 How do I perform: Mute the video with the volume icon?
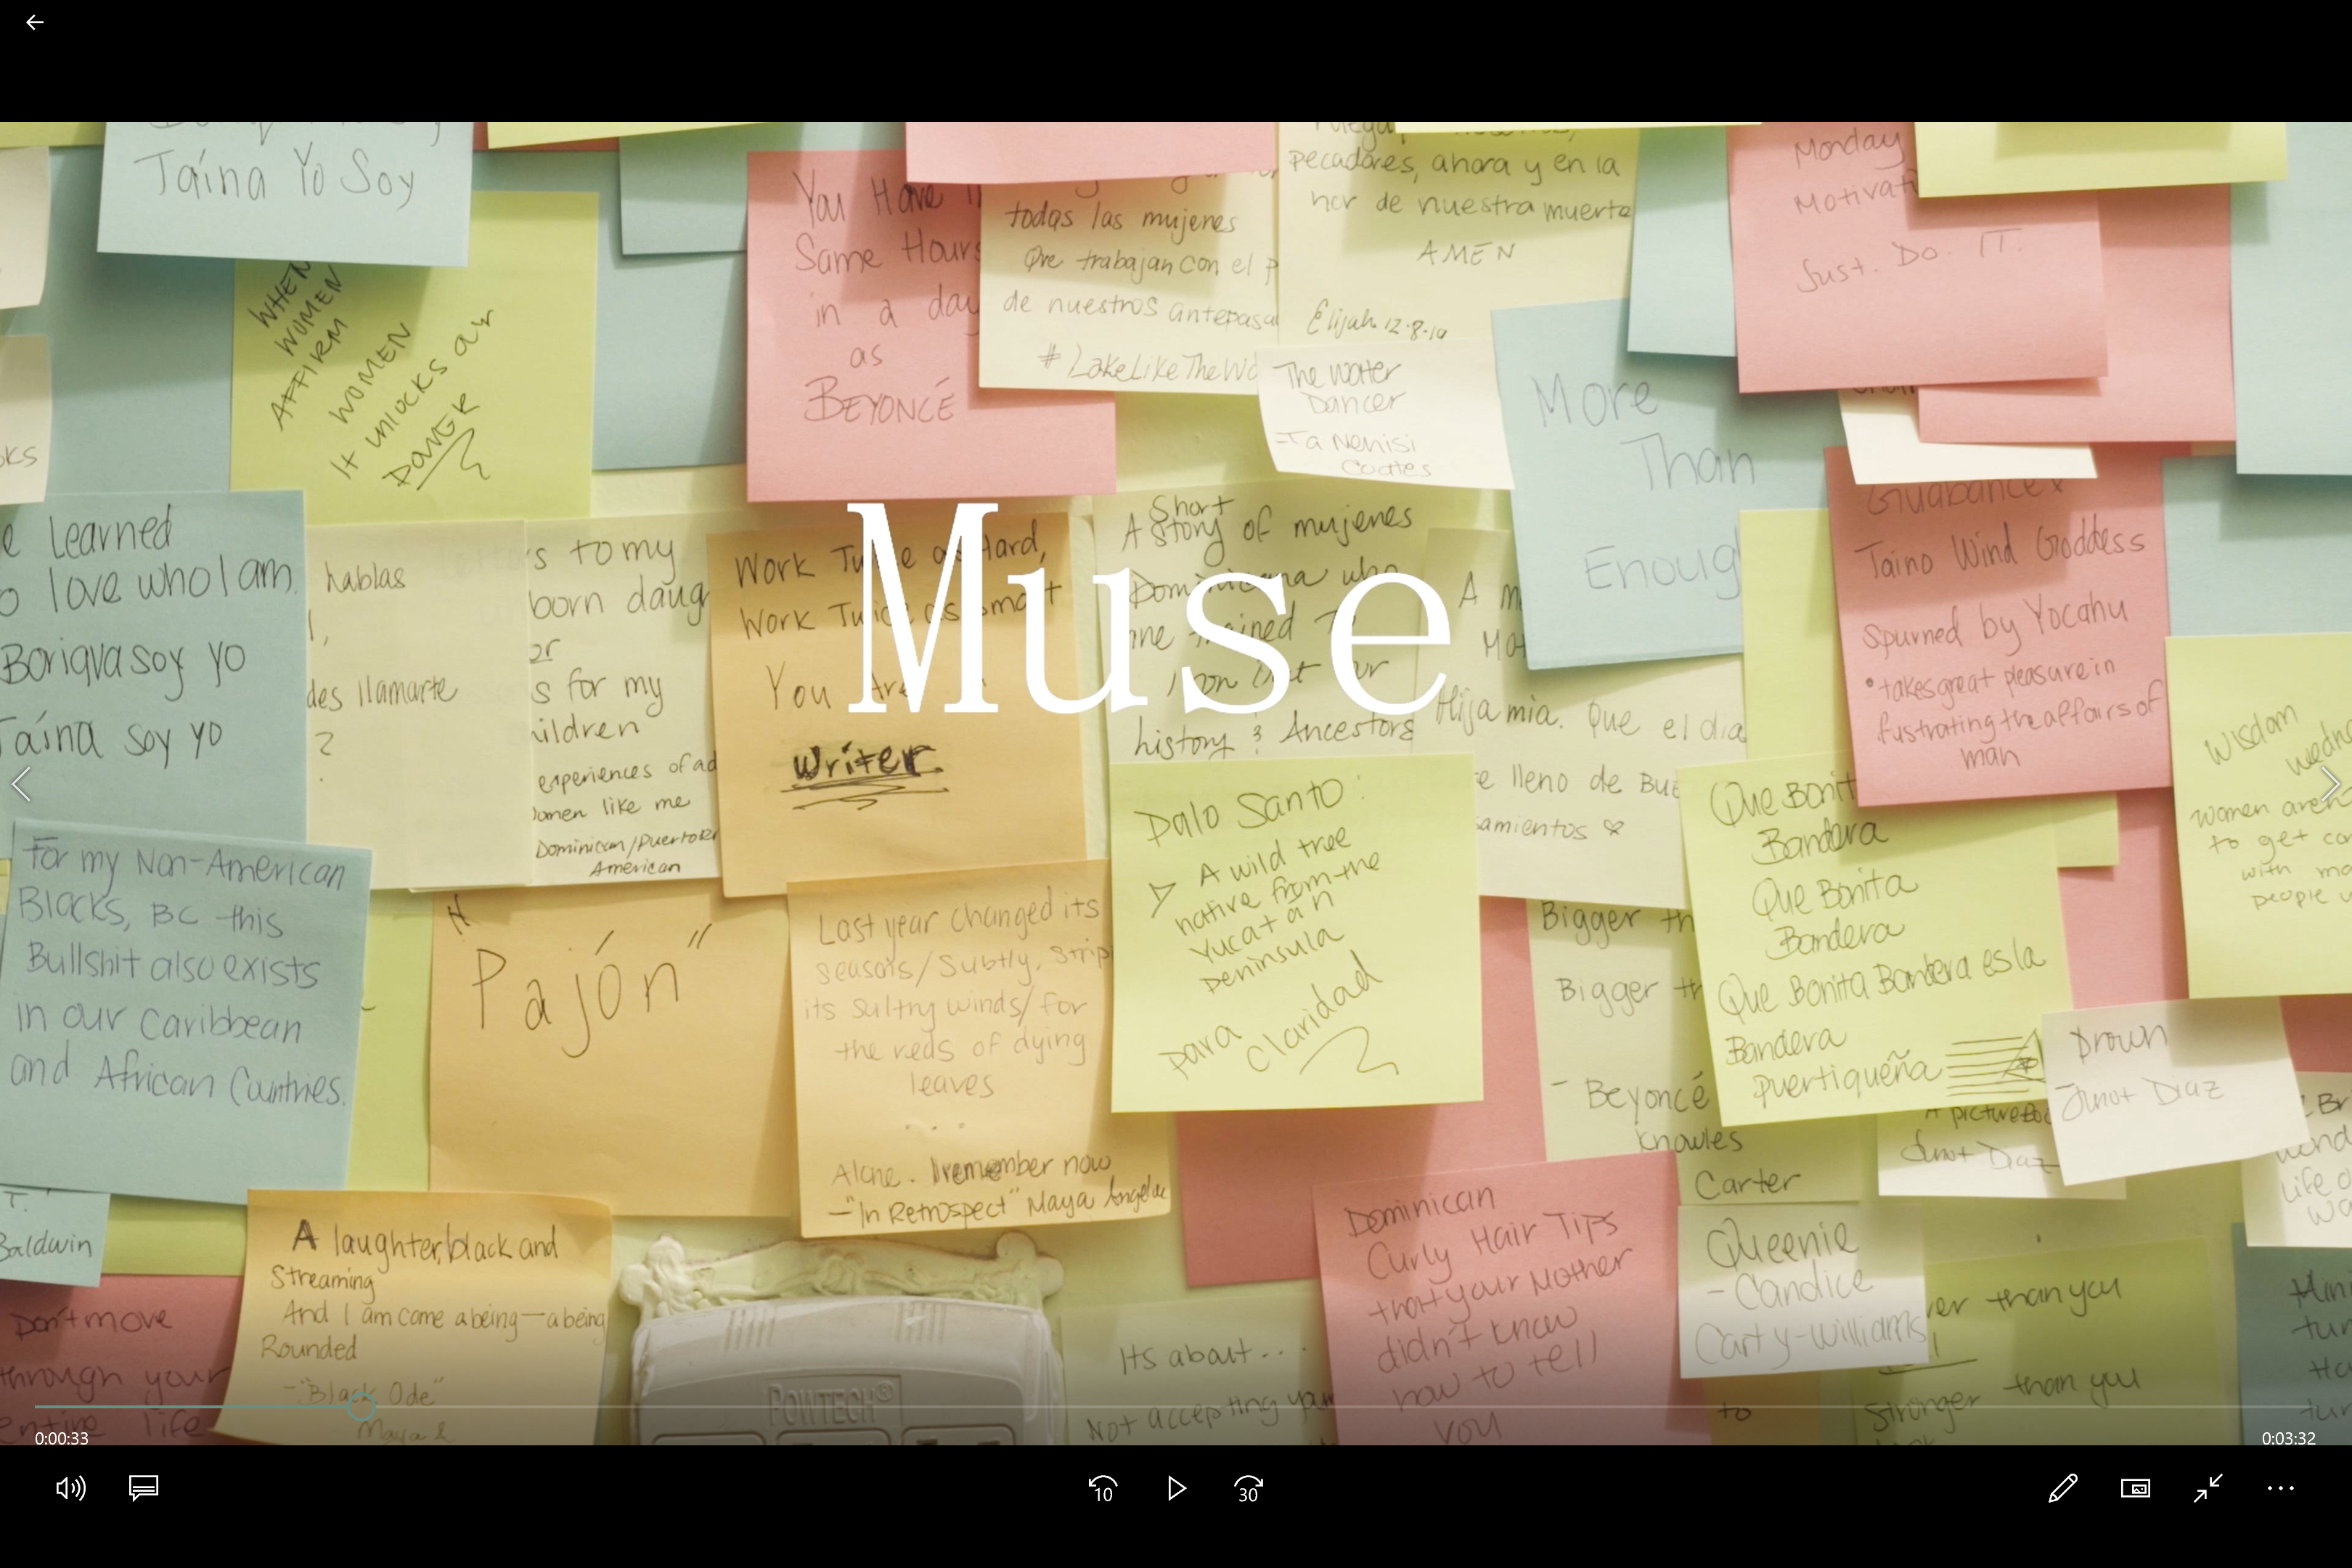[70, 1488]
